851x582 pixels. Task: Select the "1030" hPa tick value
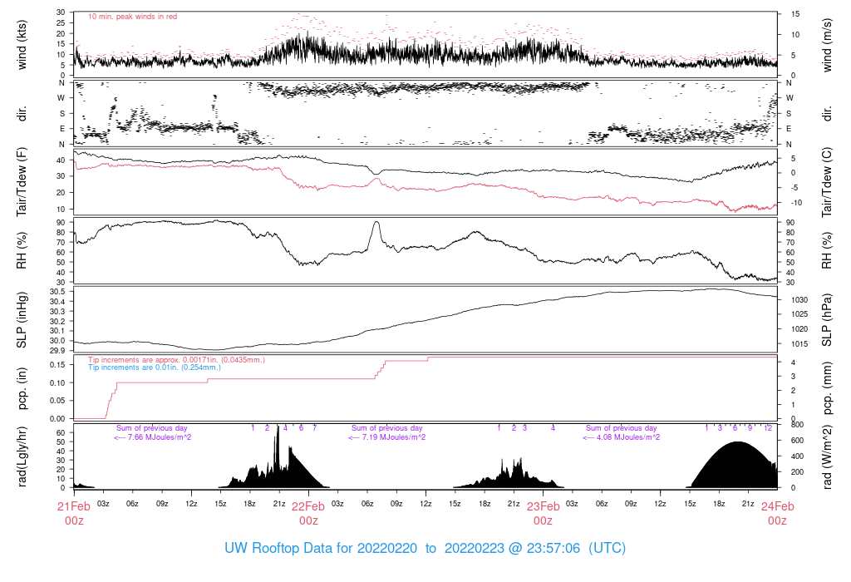tap(799, 299)
